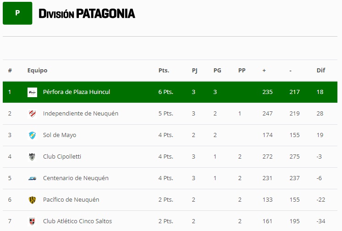Click the Equipo column header

tap(37, 71)
